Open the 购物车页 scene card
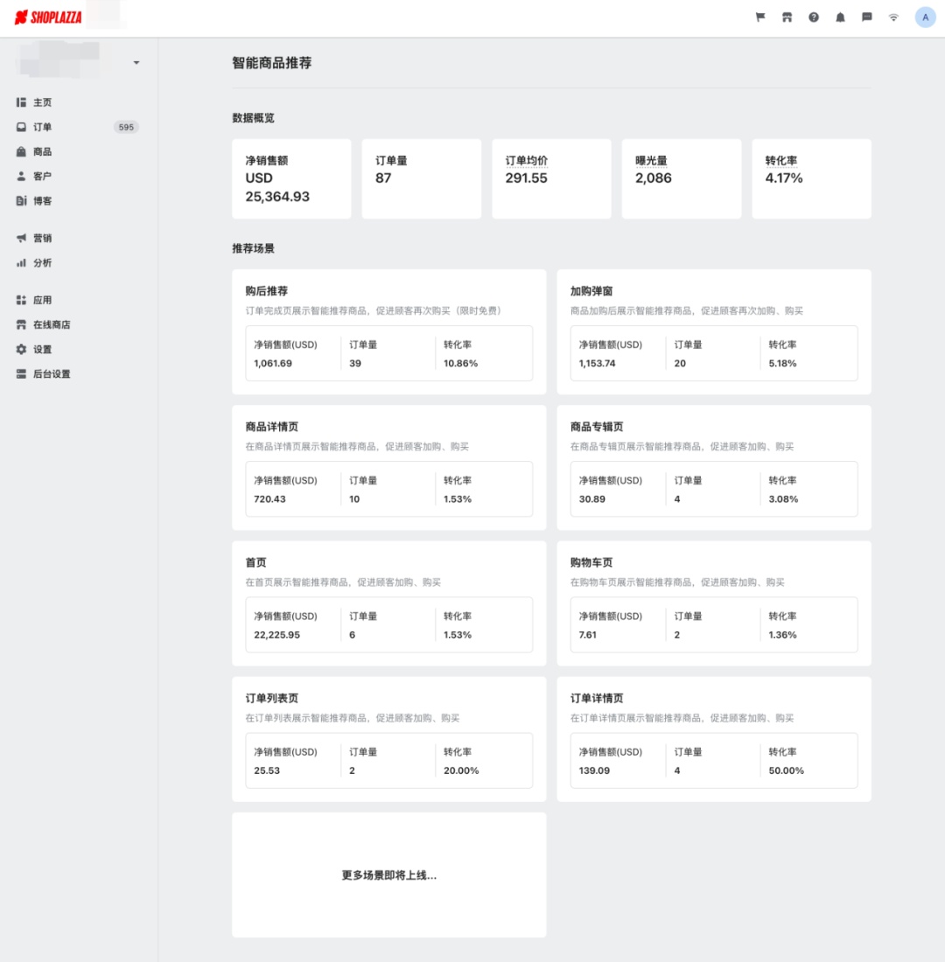 tap(713, 603)
